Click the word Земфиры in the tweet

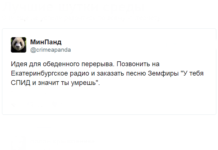tap(163, 73)
